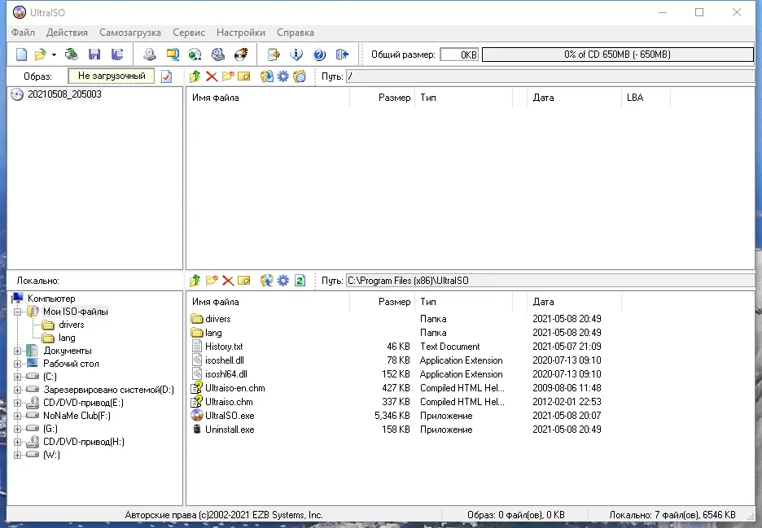This screenshot has width=762, height=528.
Task: Sort image files by LBA column
Action: pos(646,98)
